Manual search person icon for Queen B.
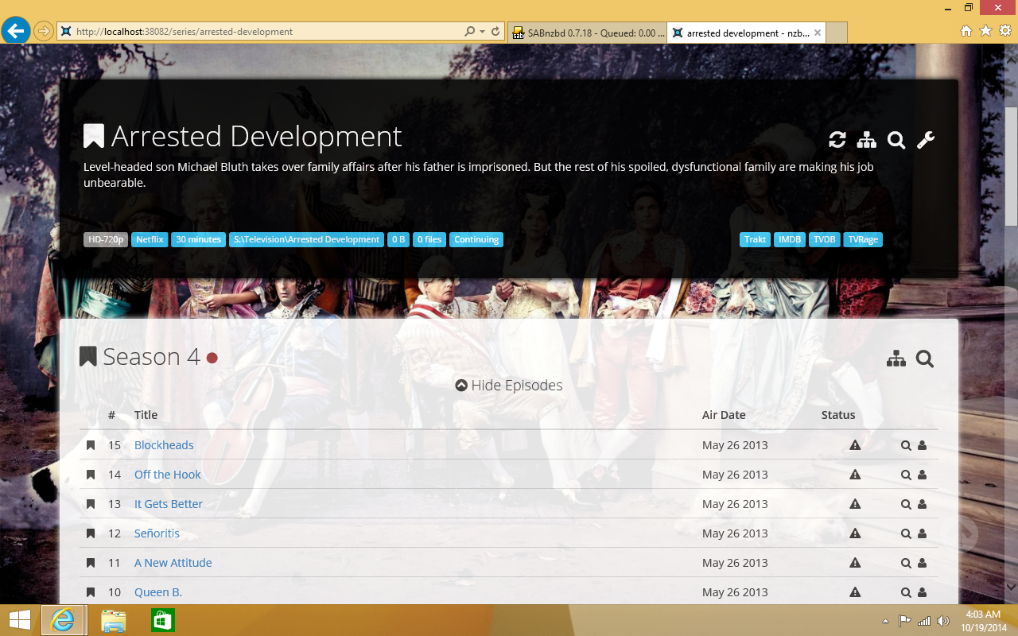Viewport: 1018px width, 636px height. (923, 592)
